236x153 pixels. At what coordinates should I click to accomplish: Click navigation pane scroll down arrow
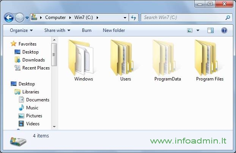click(x=54, y=127)
